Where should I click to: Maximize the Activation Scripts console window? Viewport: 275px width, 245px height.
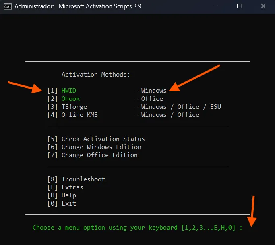pos(240,6)
